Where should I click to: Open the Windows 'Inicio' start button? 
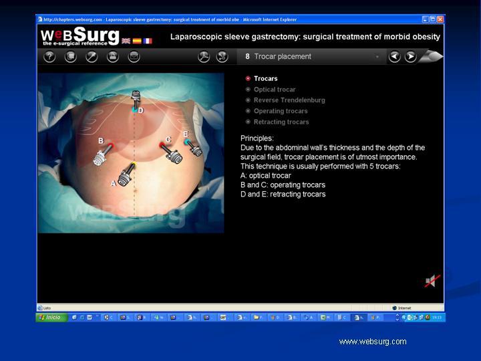(51, 318)
